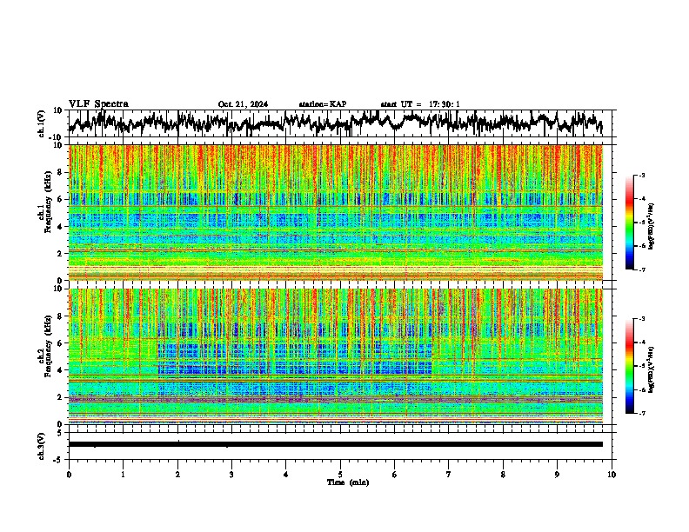Click the "ch.1(V)" waveform axis label

42,123
